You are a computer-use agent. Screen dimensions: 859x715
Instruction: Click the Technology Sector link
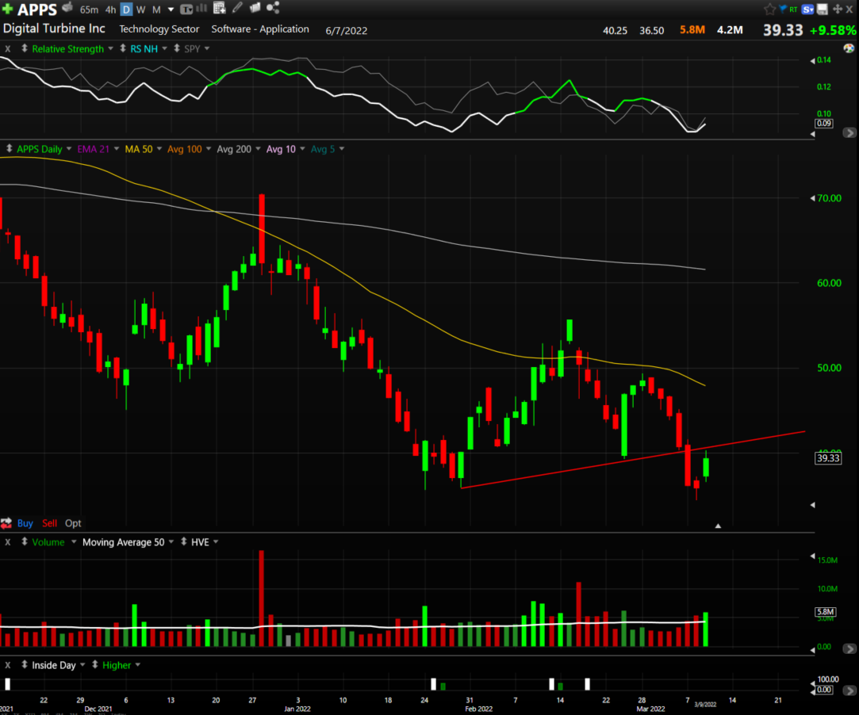[159, 29]
